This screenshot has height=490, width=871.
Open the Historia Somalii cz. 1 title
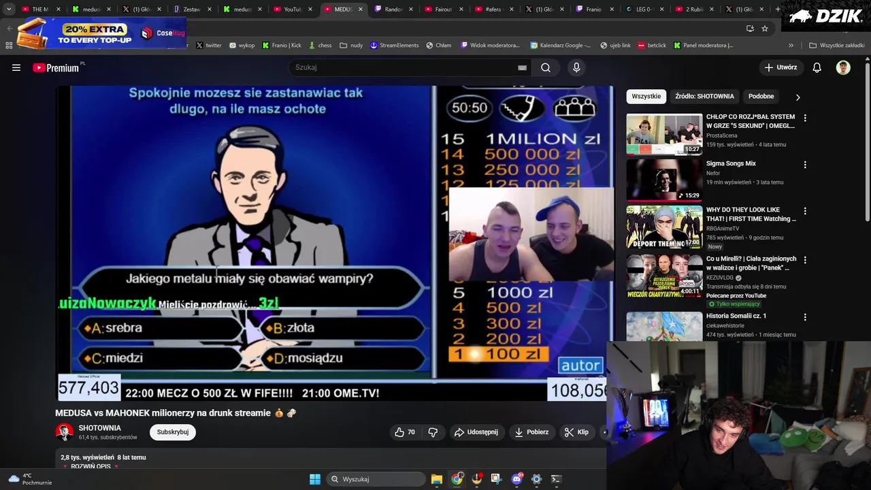736,316
